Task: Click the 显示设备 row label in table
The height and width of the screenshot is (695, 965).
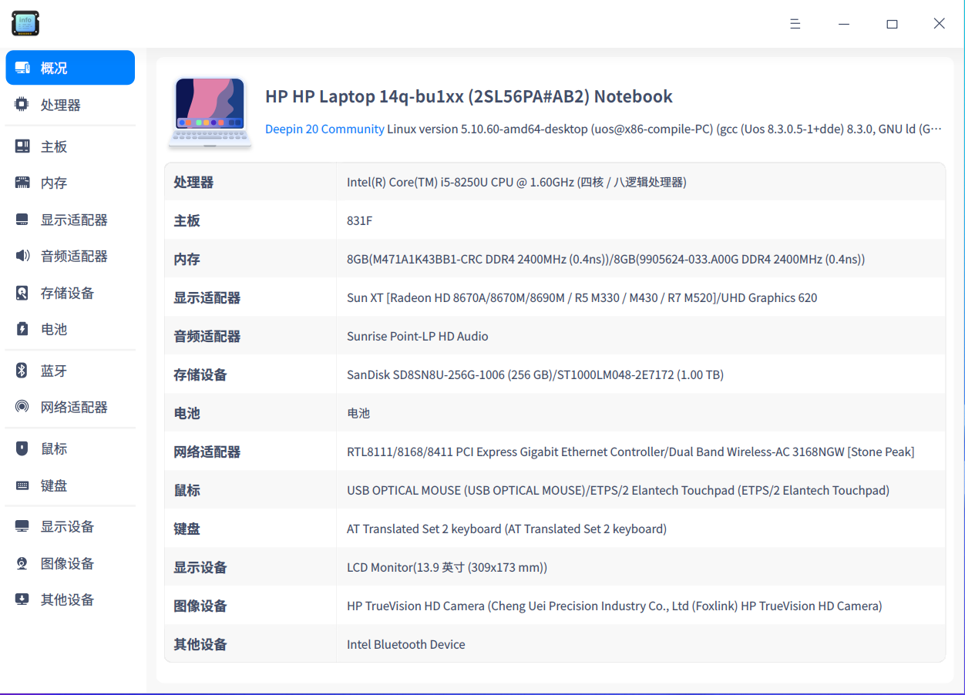Action: pyautogui.click(x=200, y=567)
